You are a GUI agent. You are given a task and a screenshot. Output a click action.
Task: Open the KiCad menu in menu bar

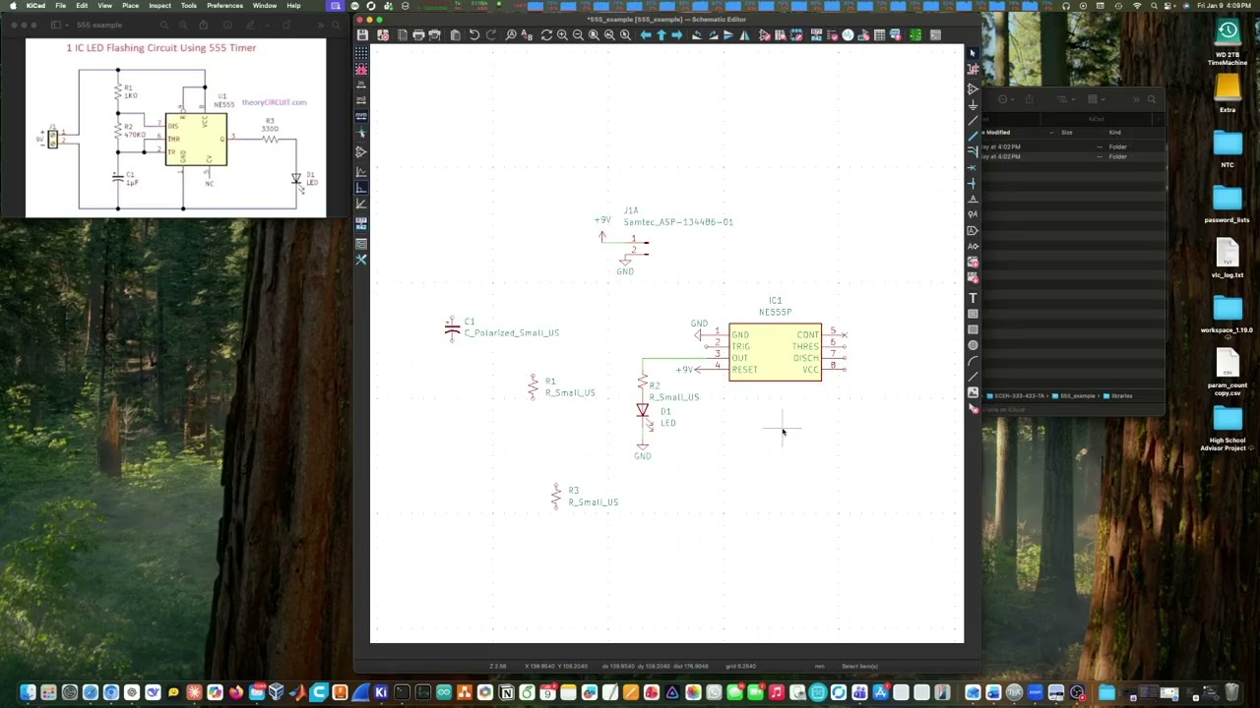click(35, 5)
